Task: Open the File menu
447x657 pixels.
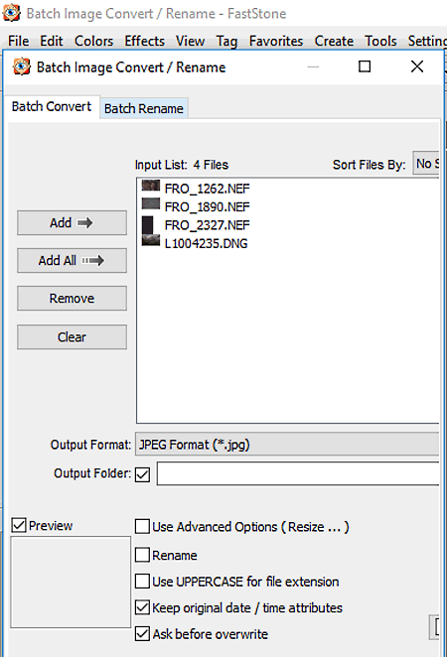Action: 19,41
